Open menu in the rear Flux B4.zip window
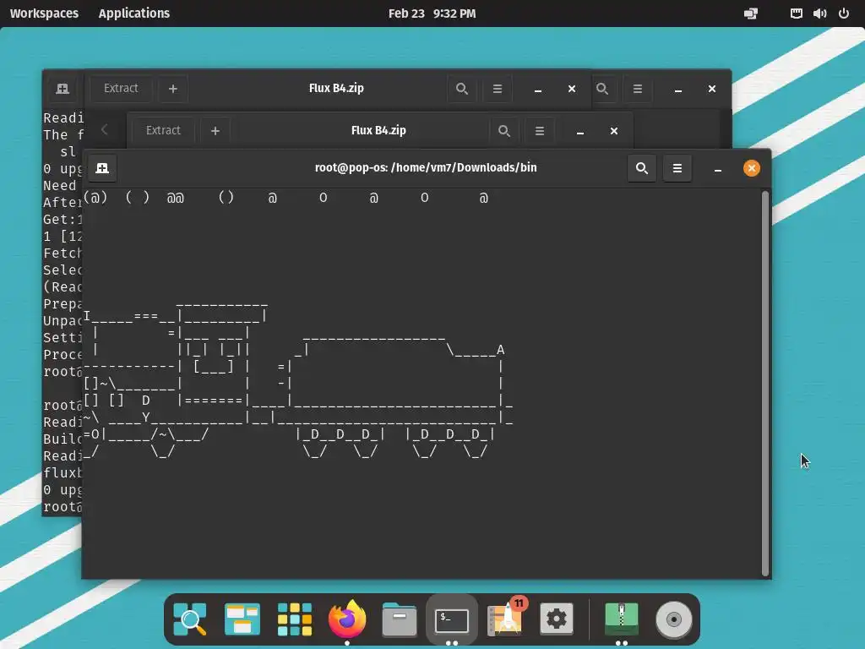 coord(497,88)
